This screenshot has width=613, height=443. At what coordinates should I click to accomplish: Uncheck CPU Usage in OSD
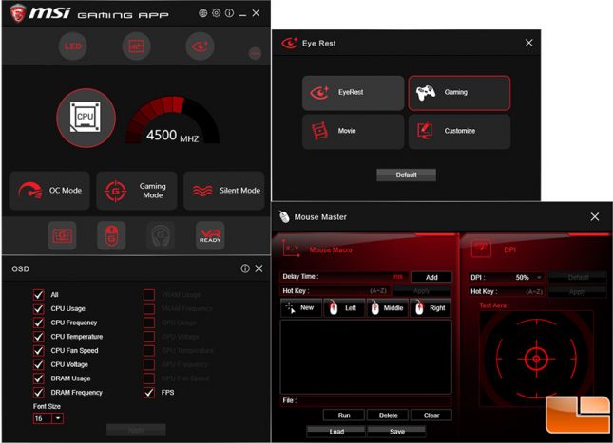pyautogui.click(x=38, y=308)
